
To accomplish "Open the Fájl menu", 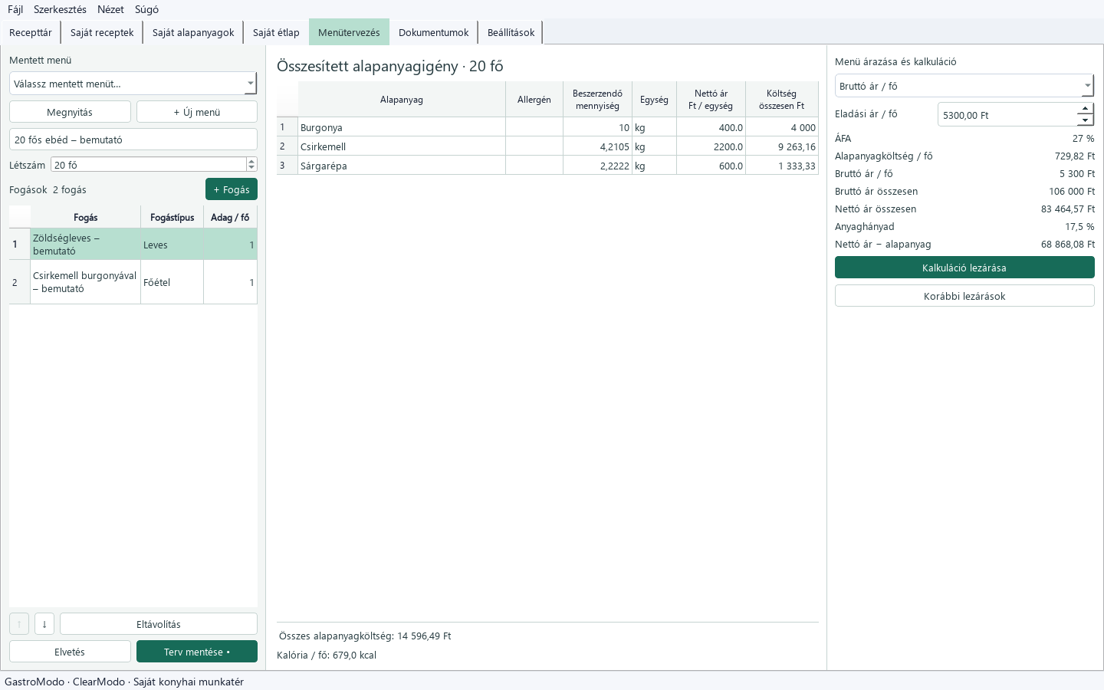I will point(15,9).
